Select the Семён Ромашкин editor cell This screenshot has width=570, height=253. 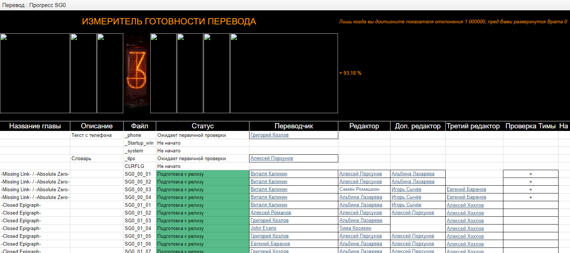(x=359, y=189)
